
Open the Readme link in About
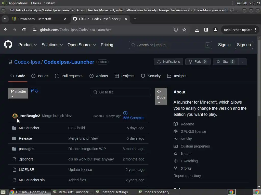(187, 124)
